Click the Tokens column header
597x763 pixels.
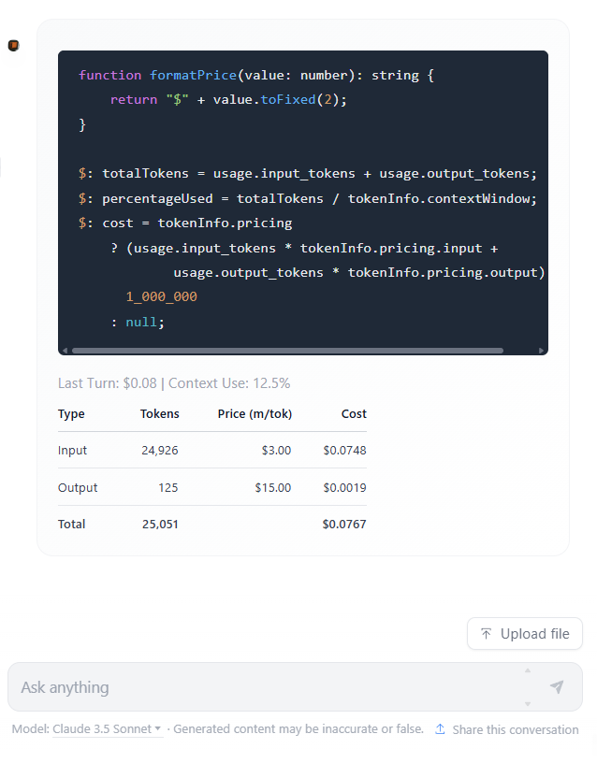159,413
